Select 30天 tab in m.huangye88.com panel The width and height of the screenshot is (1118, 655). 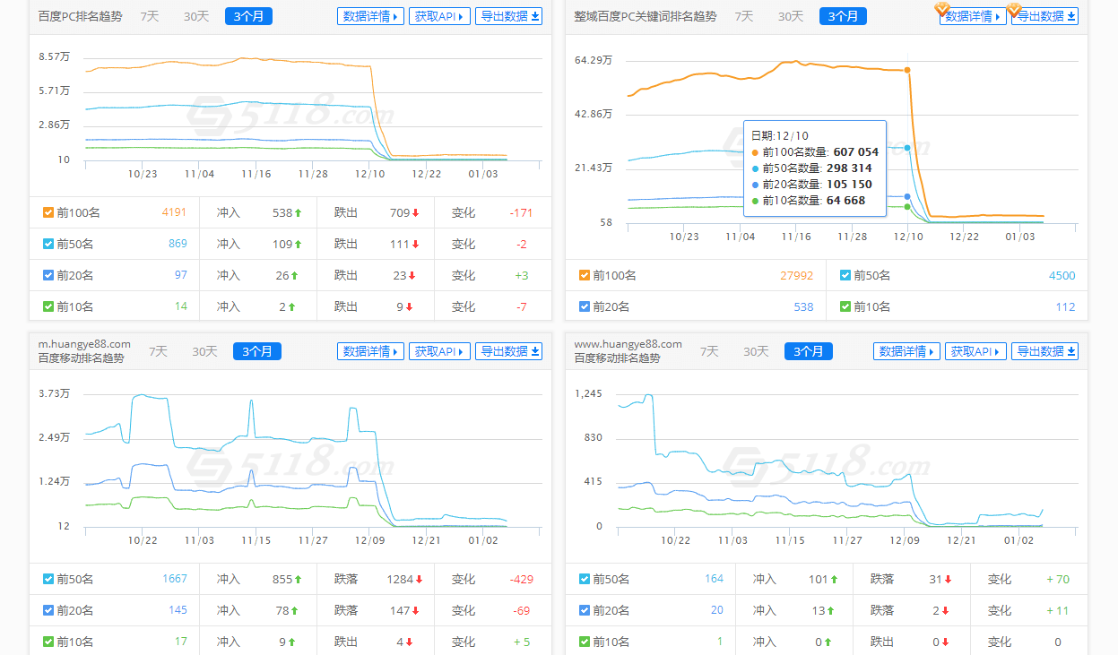pos(204,351)
